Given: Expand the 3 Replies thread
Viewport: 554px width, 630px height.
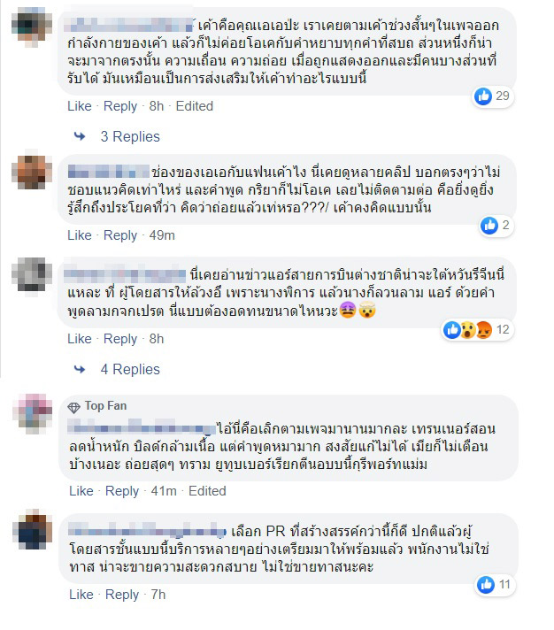Looking at the screenshot, I should click(x=130, y=136).
